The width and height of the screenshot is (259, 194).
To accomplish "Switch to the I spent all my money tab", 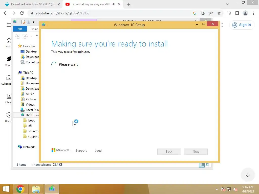I will point(91,4).
